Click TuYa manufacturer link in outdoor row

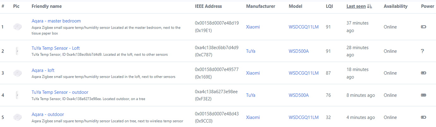pyautogui.click(x=251, y=95)
